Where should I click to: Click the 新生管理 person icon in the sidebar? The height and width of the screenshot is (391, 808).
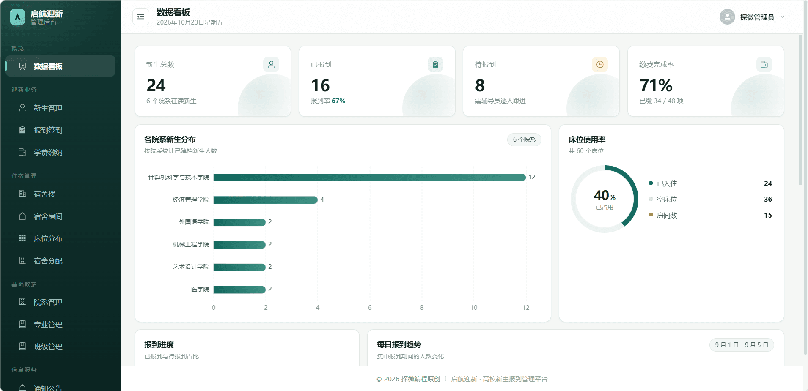22,108
